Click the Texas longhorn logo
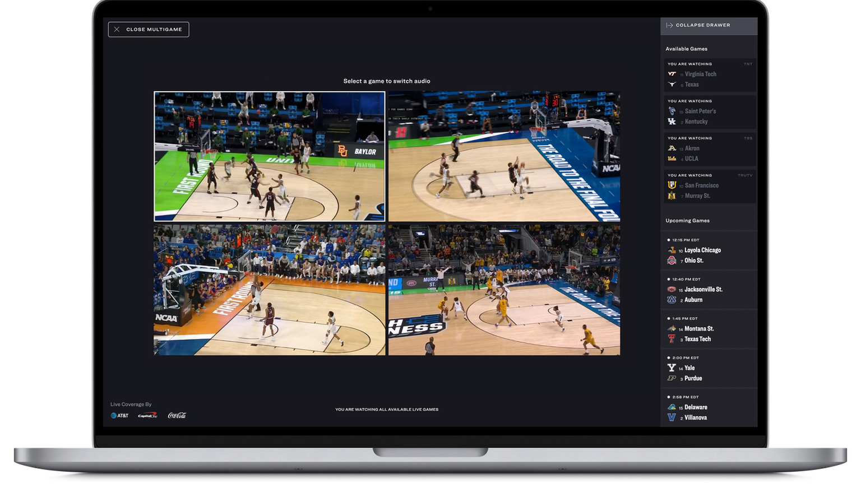861x484 pixels. tap(672, 85)
